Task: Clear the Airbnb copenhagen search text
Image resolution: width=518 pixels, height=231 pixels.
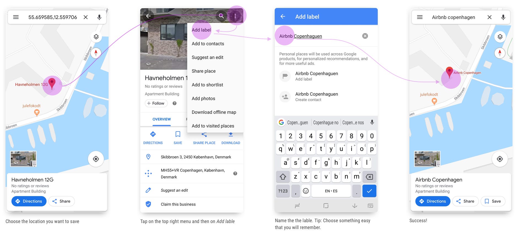Action: tap(489, 17)
